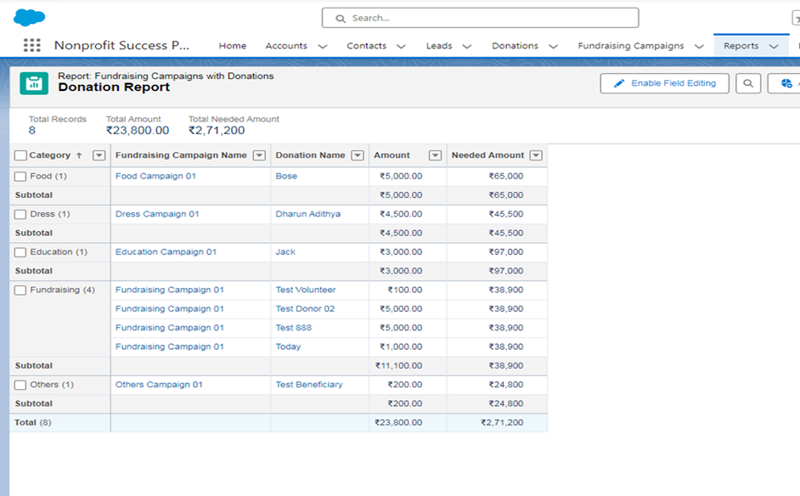Toggle the Category header select-all checkbox
This screenshot has height=496, width=800.
tap(20, 155)
